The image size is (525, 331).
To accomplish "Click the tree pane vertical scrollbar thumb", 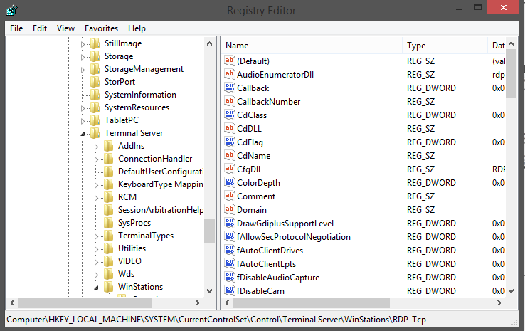I will (209, 231).
